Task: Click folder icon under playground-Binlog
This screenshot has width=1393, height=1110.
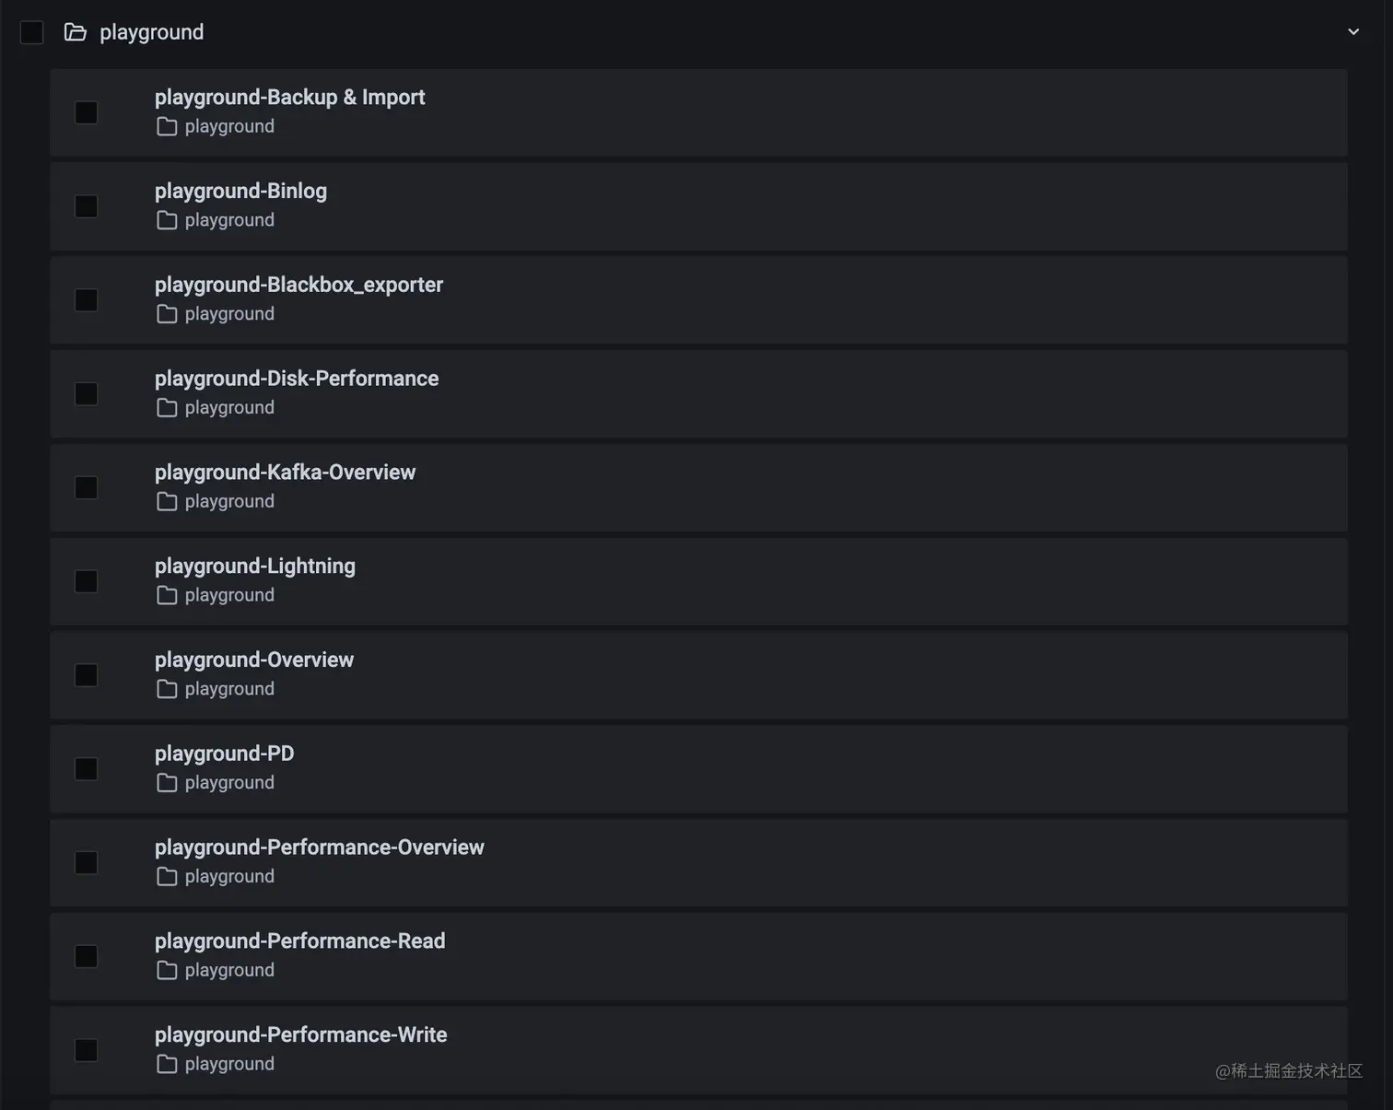Action: [x=167, y=221]
